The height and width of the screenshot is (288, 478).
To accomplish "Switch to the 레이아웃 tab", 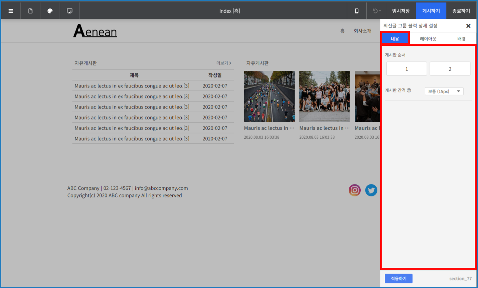I will [428, 39].
